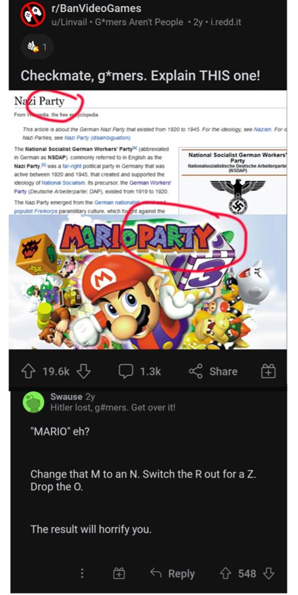This screenshot has width=298, height=595.
Task: View Swause's green avatar
Action: (34, 402)
